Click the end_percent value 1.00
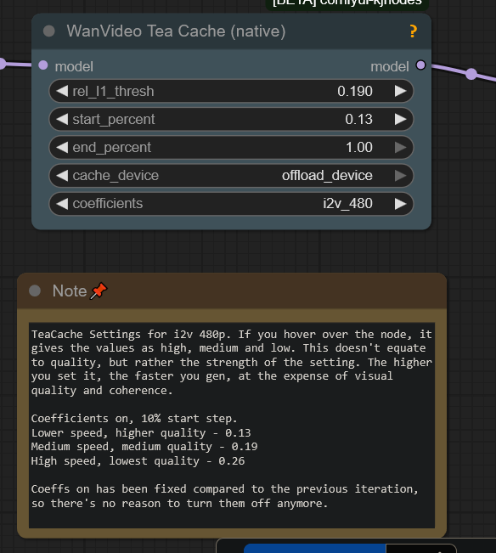 point(359,148)
